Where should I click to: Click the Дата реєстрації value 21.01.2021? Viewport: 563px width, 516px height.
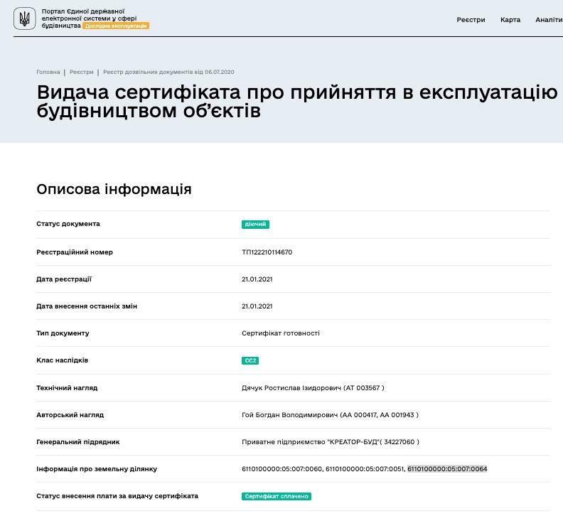[x=257, y=279]
